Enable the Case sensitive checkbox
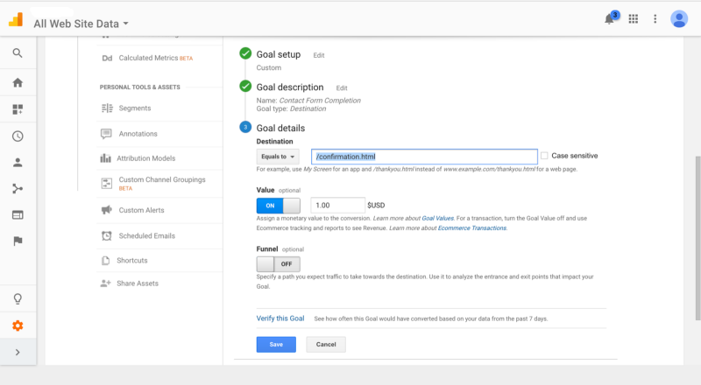Viewport: 701px width, 385px height. (544, 156)
